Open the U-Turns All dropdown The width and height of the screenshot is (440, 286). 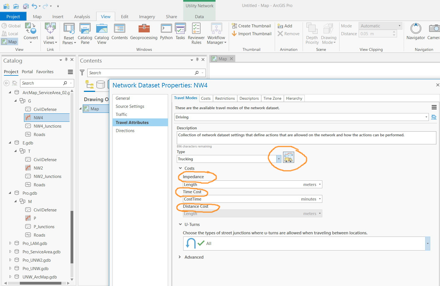428,244
